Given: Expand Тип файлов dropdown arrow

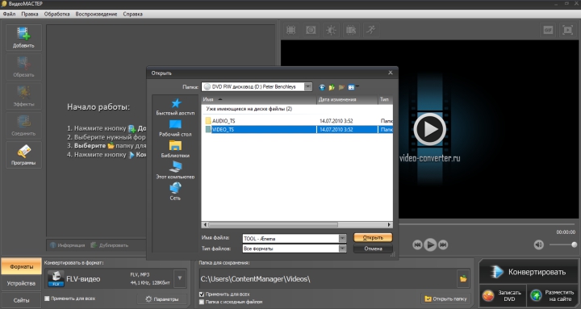Looking at the screenshot, I should pyautogui.click(x=342, y=248).
